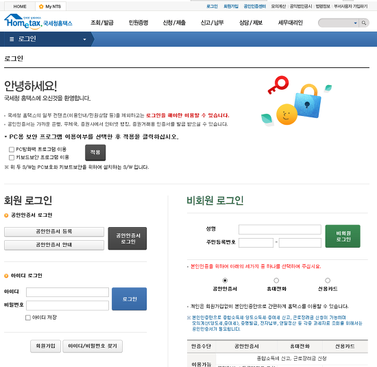
Task: Click the 휴대전화 table column header
Action: coord(300,346)
